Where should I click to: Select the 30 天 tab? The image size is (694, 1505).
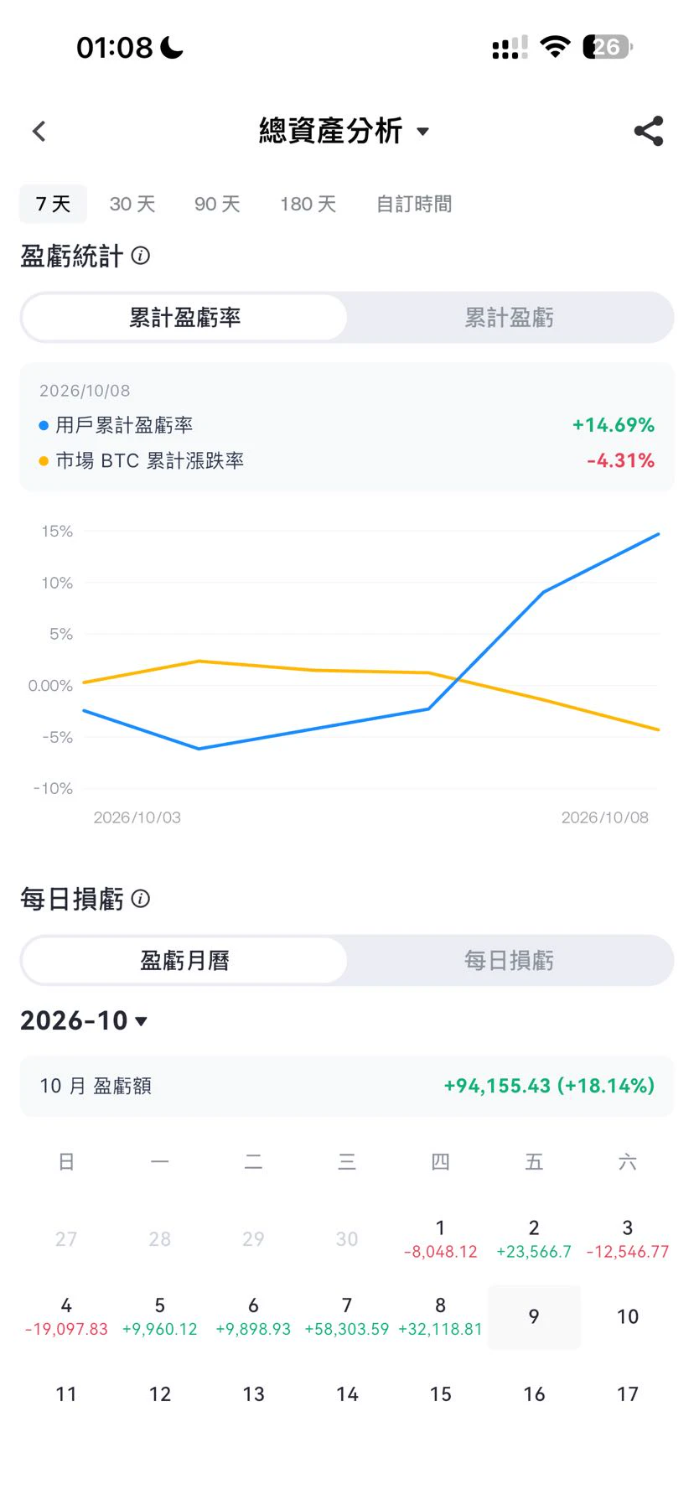pos(132,204)
